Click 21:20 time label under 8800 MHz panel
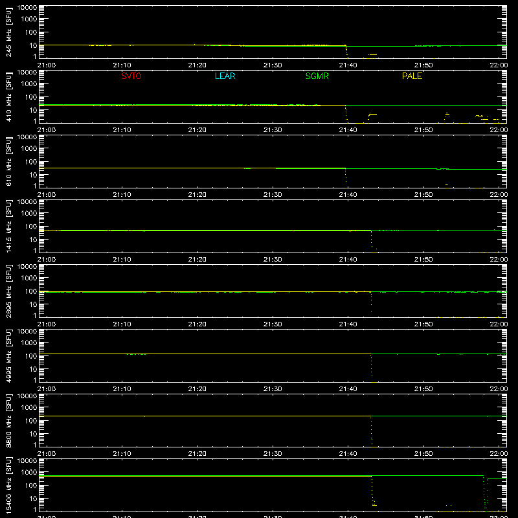The height and width of the screenshot is (518, 518). pos(197,454)
